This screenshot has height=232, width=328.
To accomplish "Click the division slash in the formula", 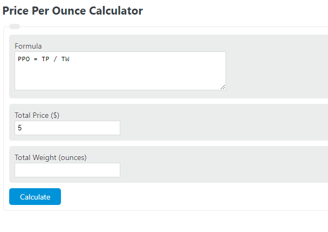I will pyautogui.click(x=55, y=59).
